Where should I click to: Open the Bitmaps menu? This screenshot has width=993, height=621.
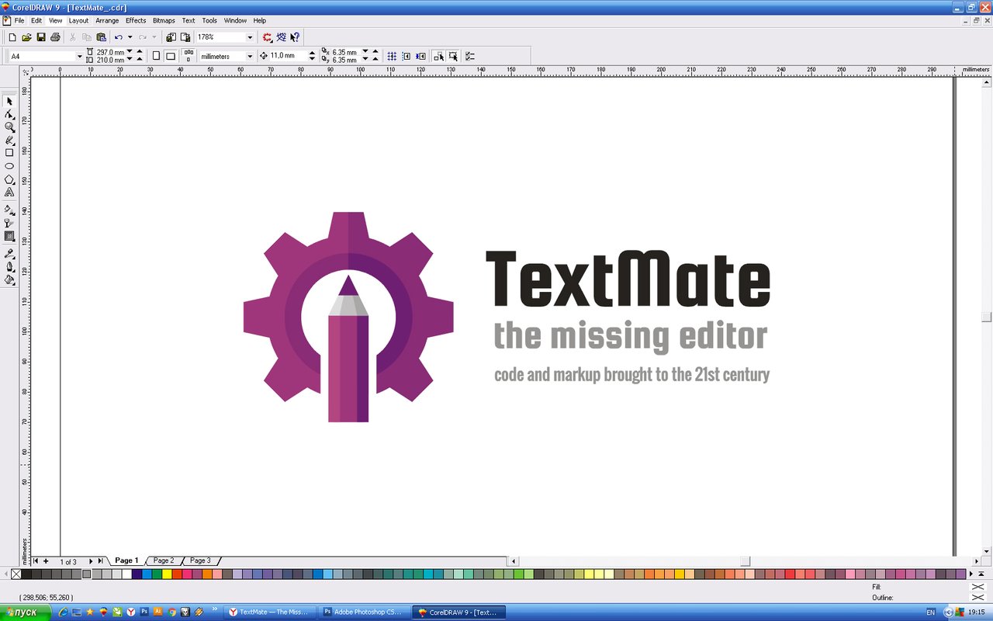[164, 20]
